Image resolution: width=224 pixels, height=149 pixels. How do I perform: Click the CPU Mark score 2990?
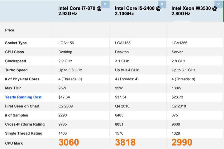click(x=182, y=142)
